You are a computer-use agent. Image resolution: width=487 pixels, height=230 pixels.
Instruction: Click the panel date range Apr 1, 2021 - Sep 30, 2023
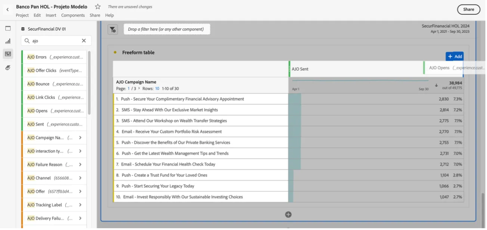coord(450,32)
